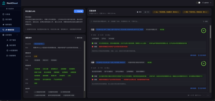Select the JD 智能匹配 menu item
Screen dimensions: 215x101
[10, 30]
